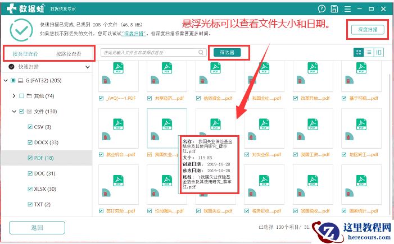Switch to 按路径查看 tab
The width and height of the screenshot is (394, 244).
pos(69,54)
